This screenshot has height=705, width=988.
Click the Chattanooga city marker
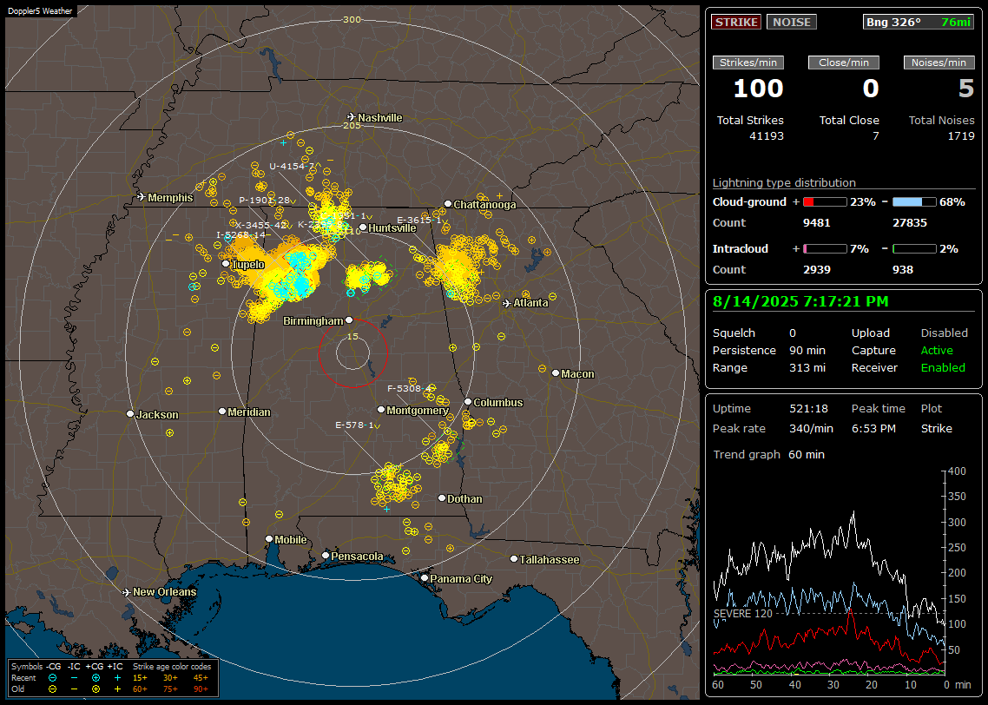click(x=448, y=203)
